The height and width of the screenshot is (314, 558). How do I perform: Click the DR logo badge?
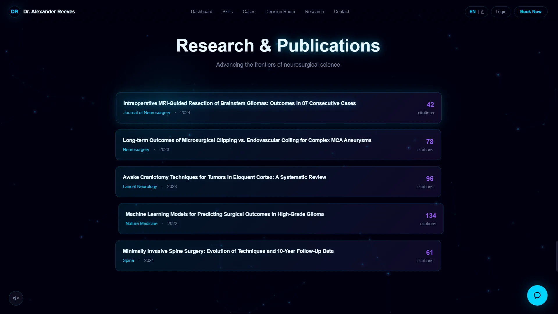(x=15, y=12)
